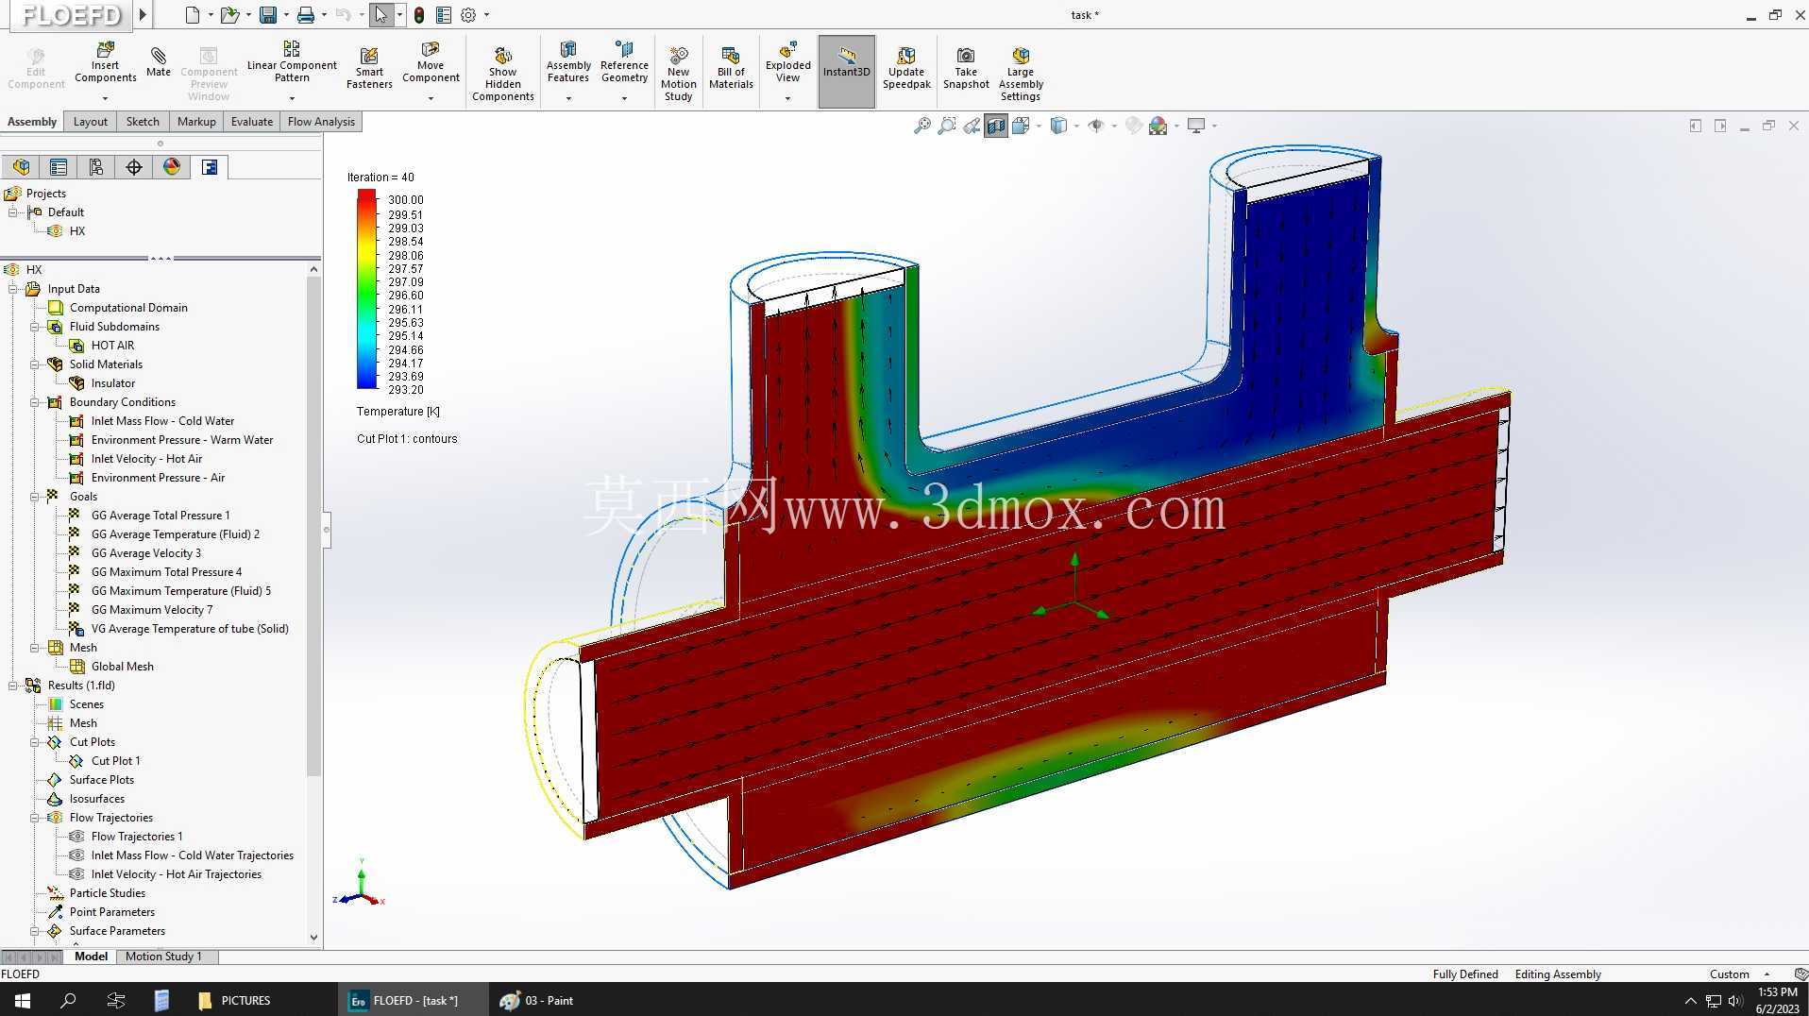Open PICTURES folder in taskbar
Viewport: 1809px width, 1016px height.
234,1000
